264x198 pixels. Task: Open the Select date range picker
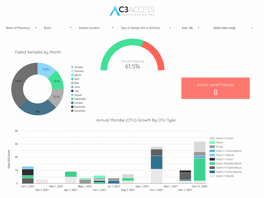pos(234,28)
